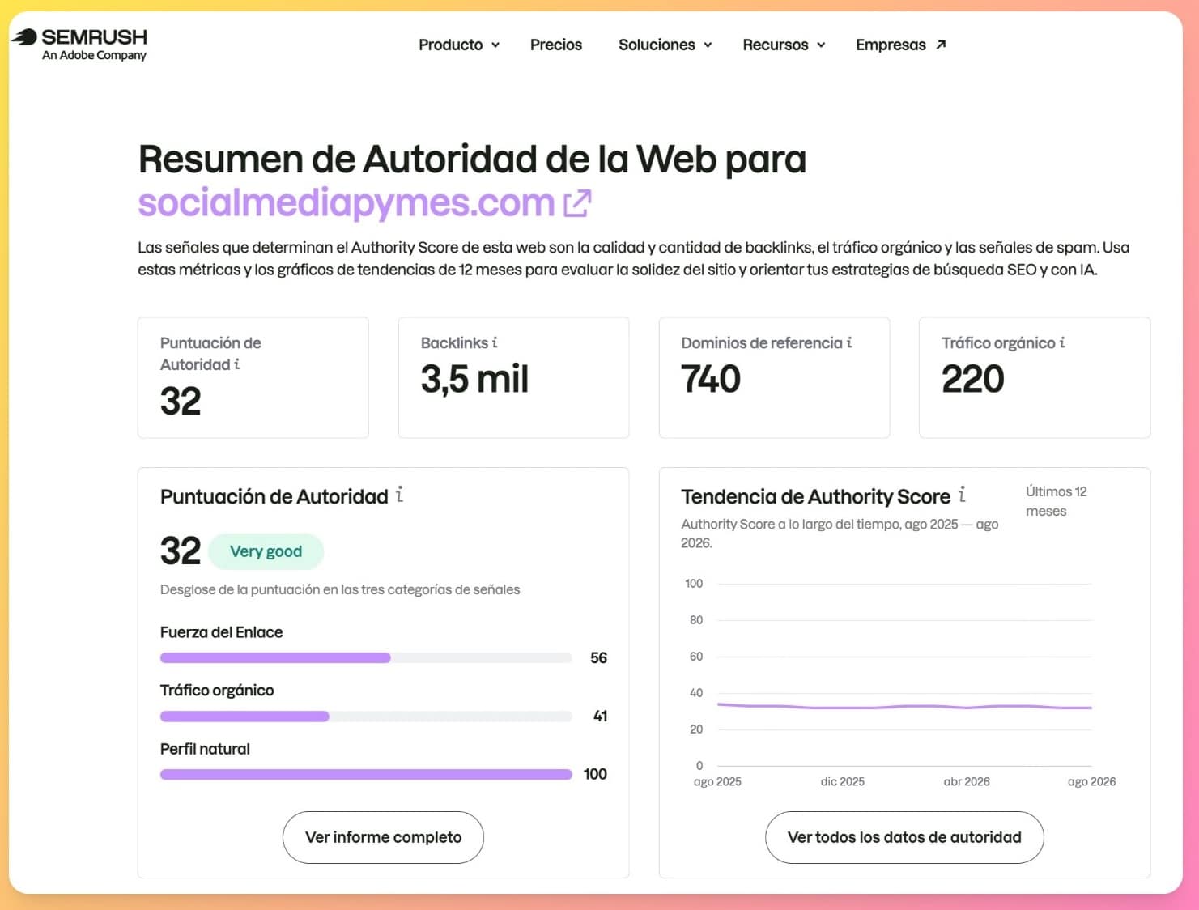The height and width of the screenshot is (910, 1199).
Task: Click the info icon next to Backlinks
Action: tap(495, 342)
